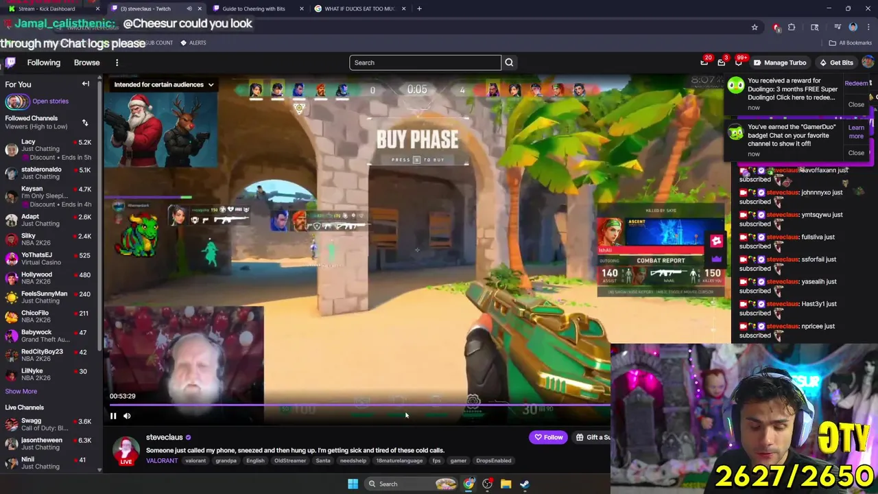Open a new browser tab
Image resolution: width=878 pixels, height=494 pixels.
point(419,9)
